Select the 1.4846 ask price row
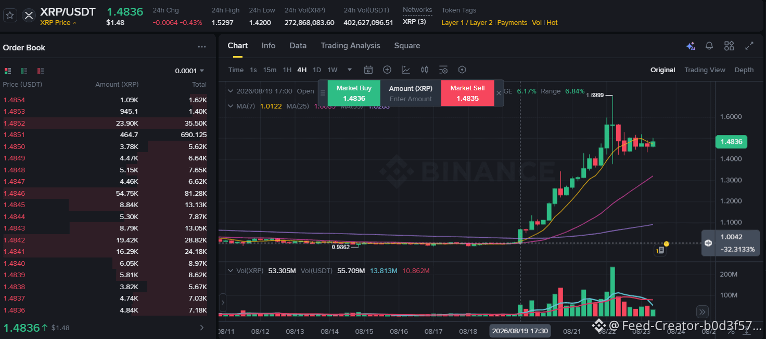The width and height of the screenshot is (766, 339). click(105, 193)
